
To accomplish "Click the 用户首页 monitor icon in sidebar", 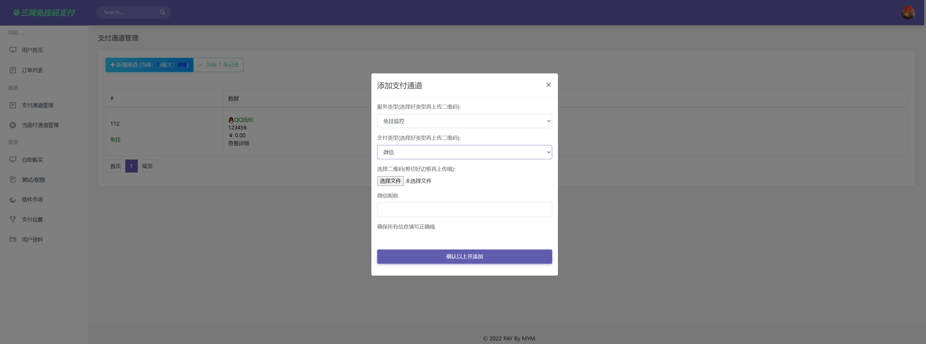I will [12, 50].
